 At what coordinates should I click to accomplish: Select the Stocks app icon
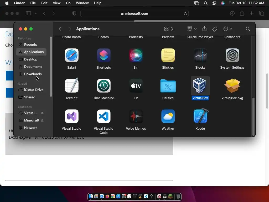(200, 55)
